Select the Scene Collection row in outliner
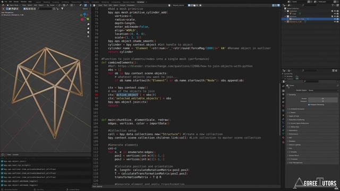 pyautogui.click(x=293, y=8)
